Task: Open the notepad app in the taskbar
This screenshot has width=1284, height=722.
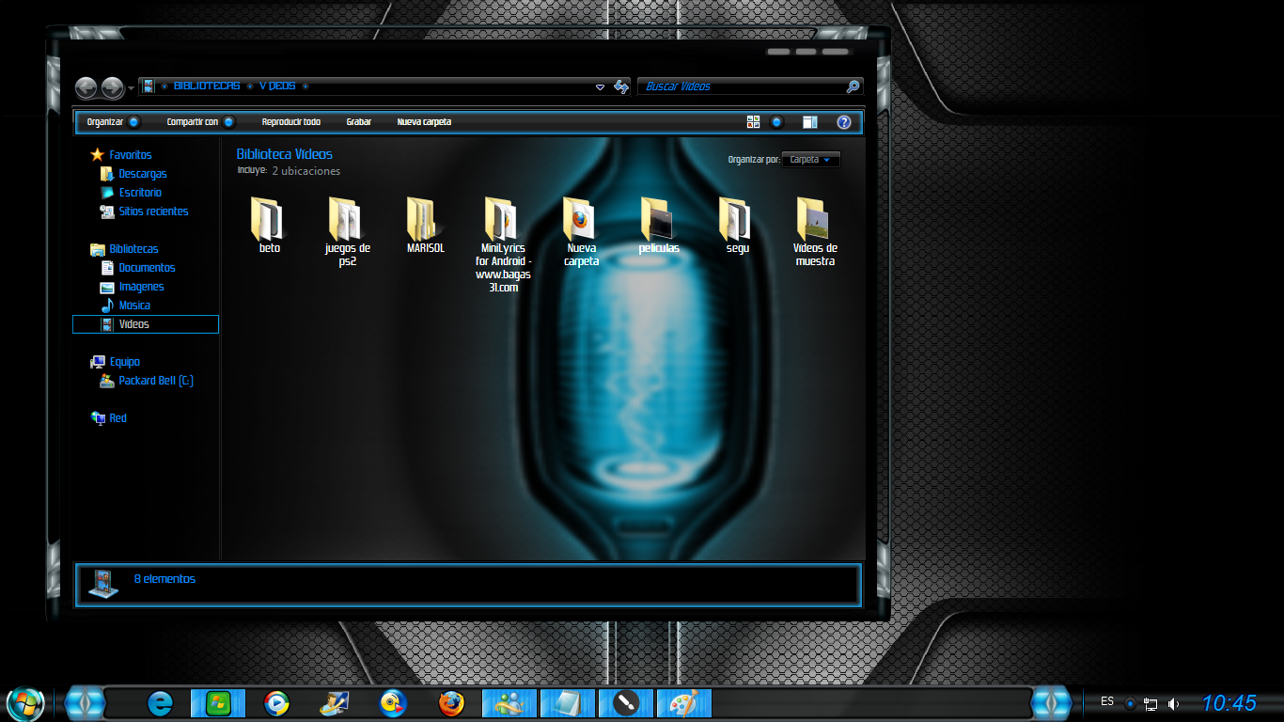Action: point(568,703)
